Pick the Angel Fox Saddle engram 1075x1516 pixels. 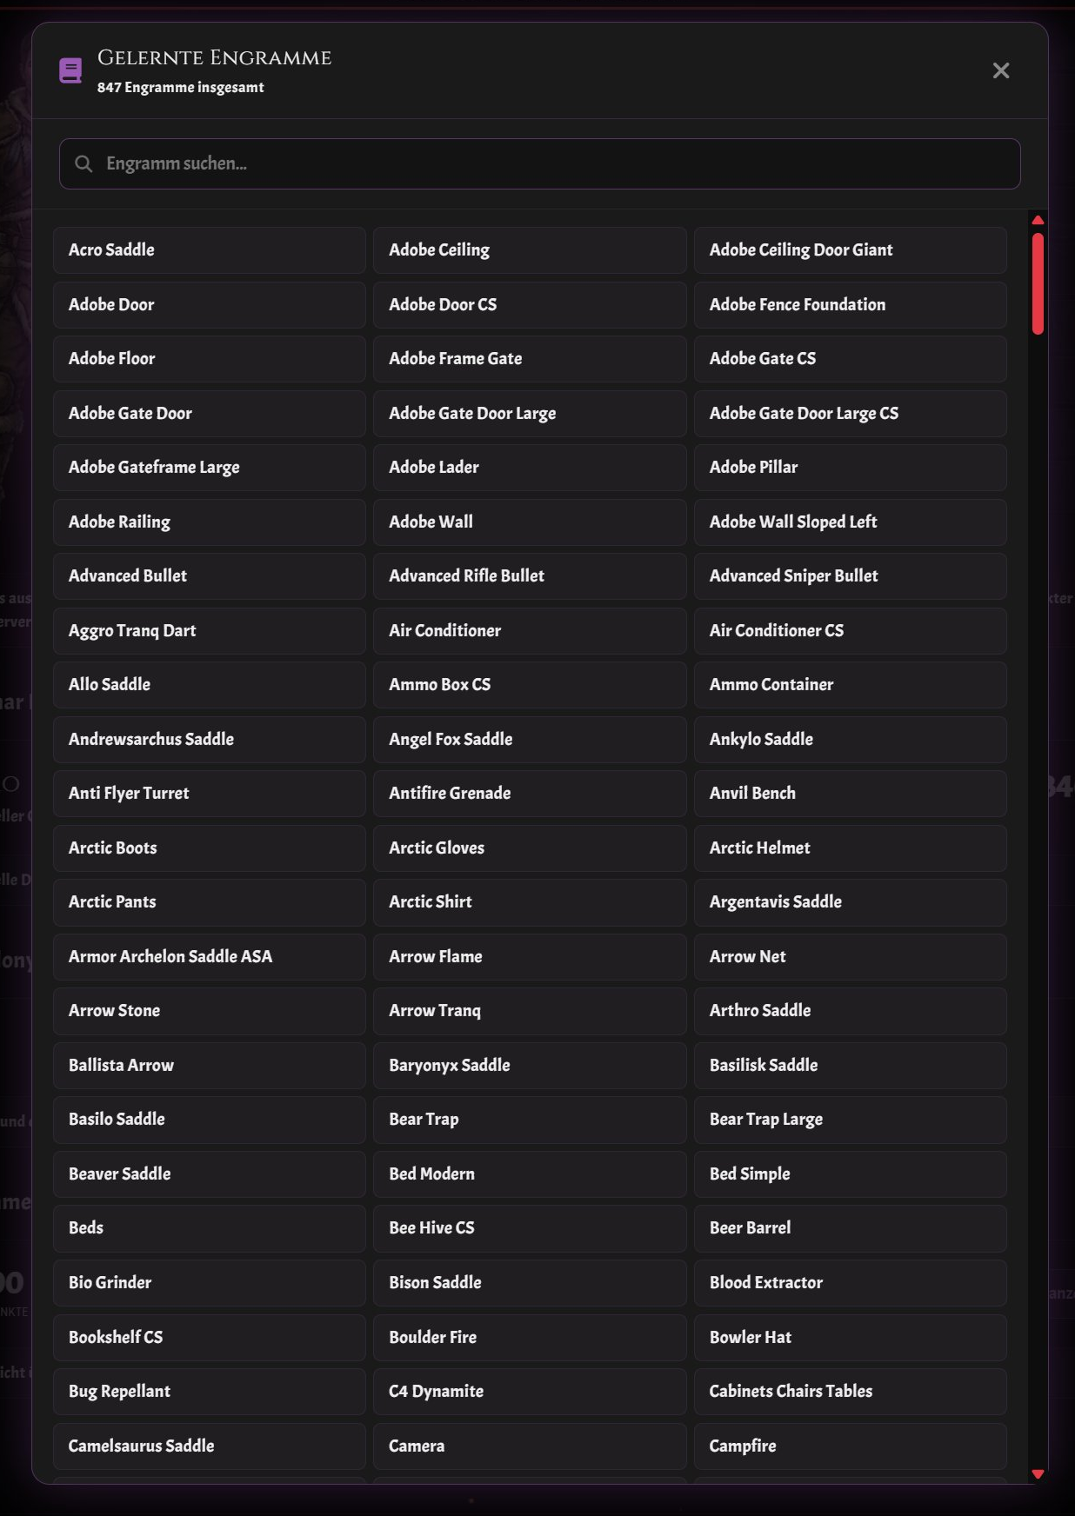click(x=530, y=739)
